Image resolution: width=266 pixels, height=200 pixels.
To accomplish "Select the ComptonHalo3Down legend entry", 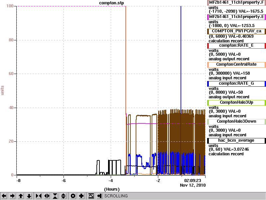I will click(236, 121).
